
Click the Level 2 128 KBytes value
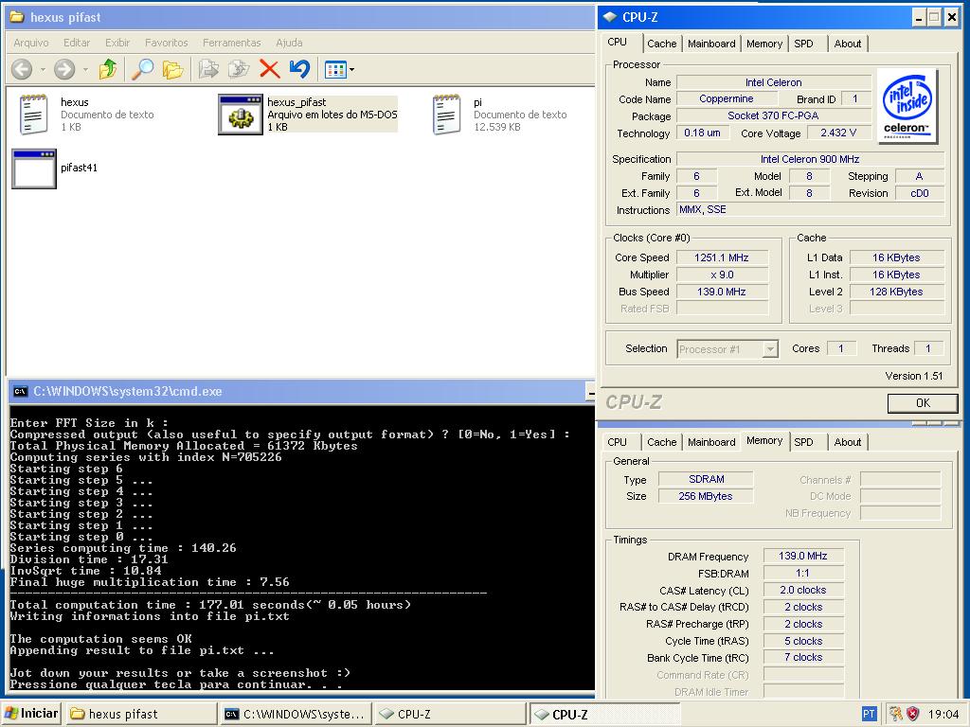pyautogui.click(x=896, y=292)
